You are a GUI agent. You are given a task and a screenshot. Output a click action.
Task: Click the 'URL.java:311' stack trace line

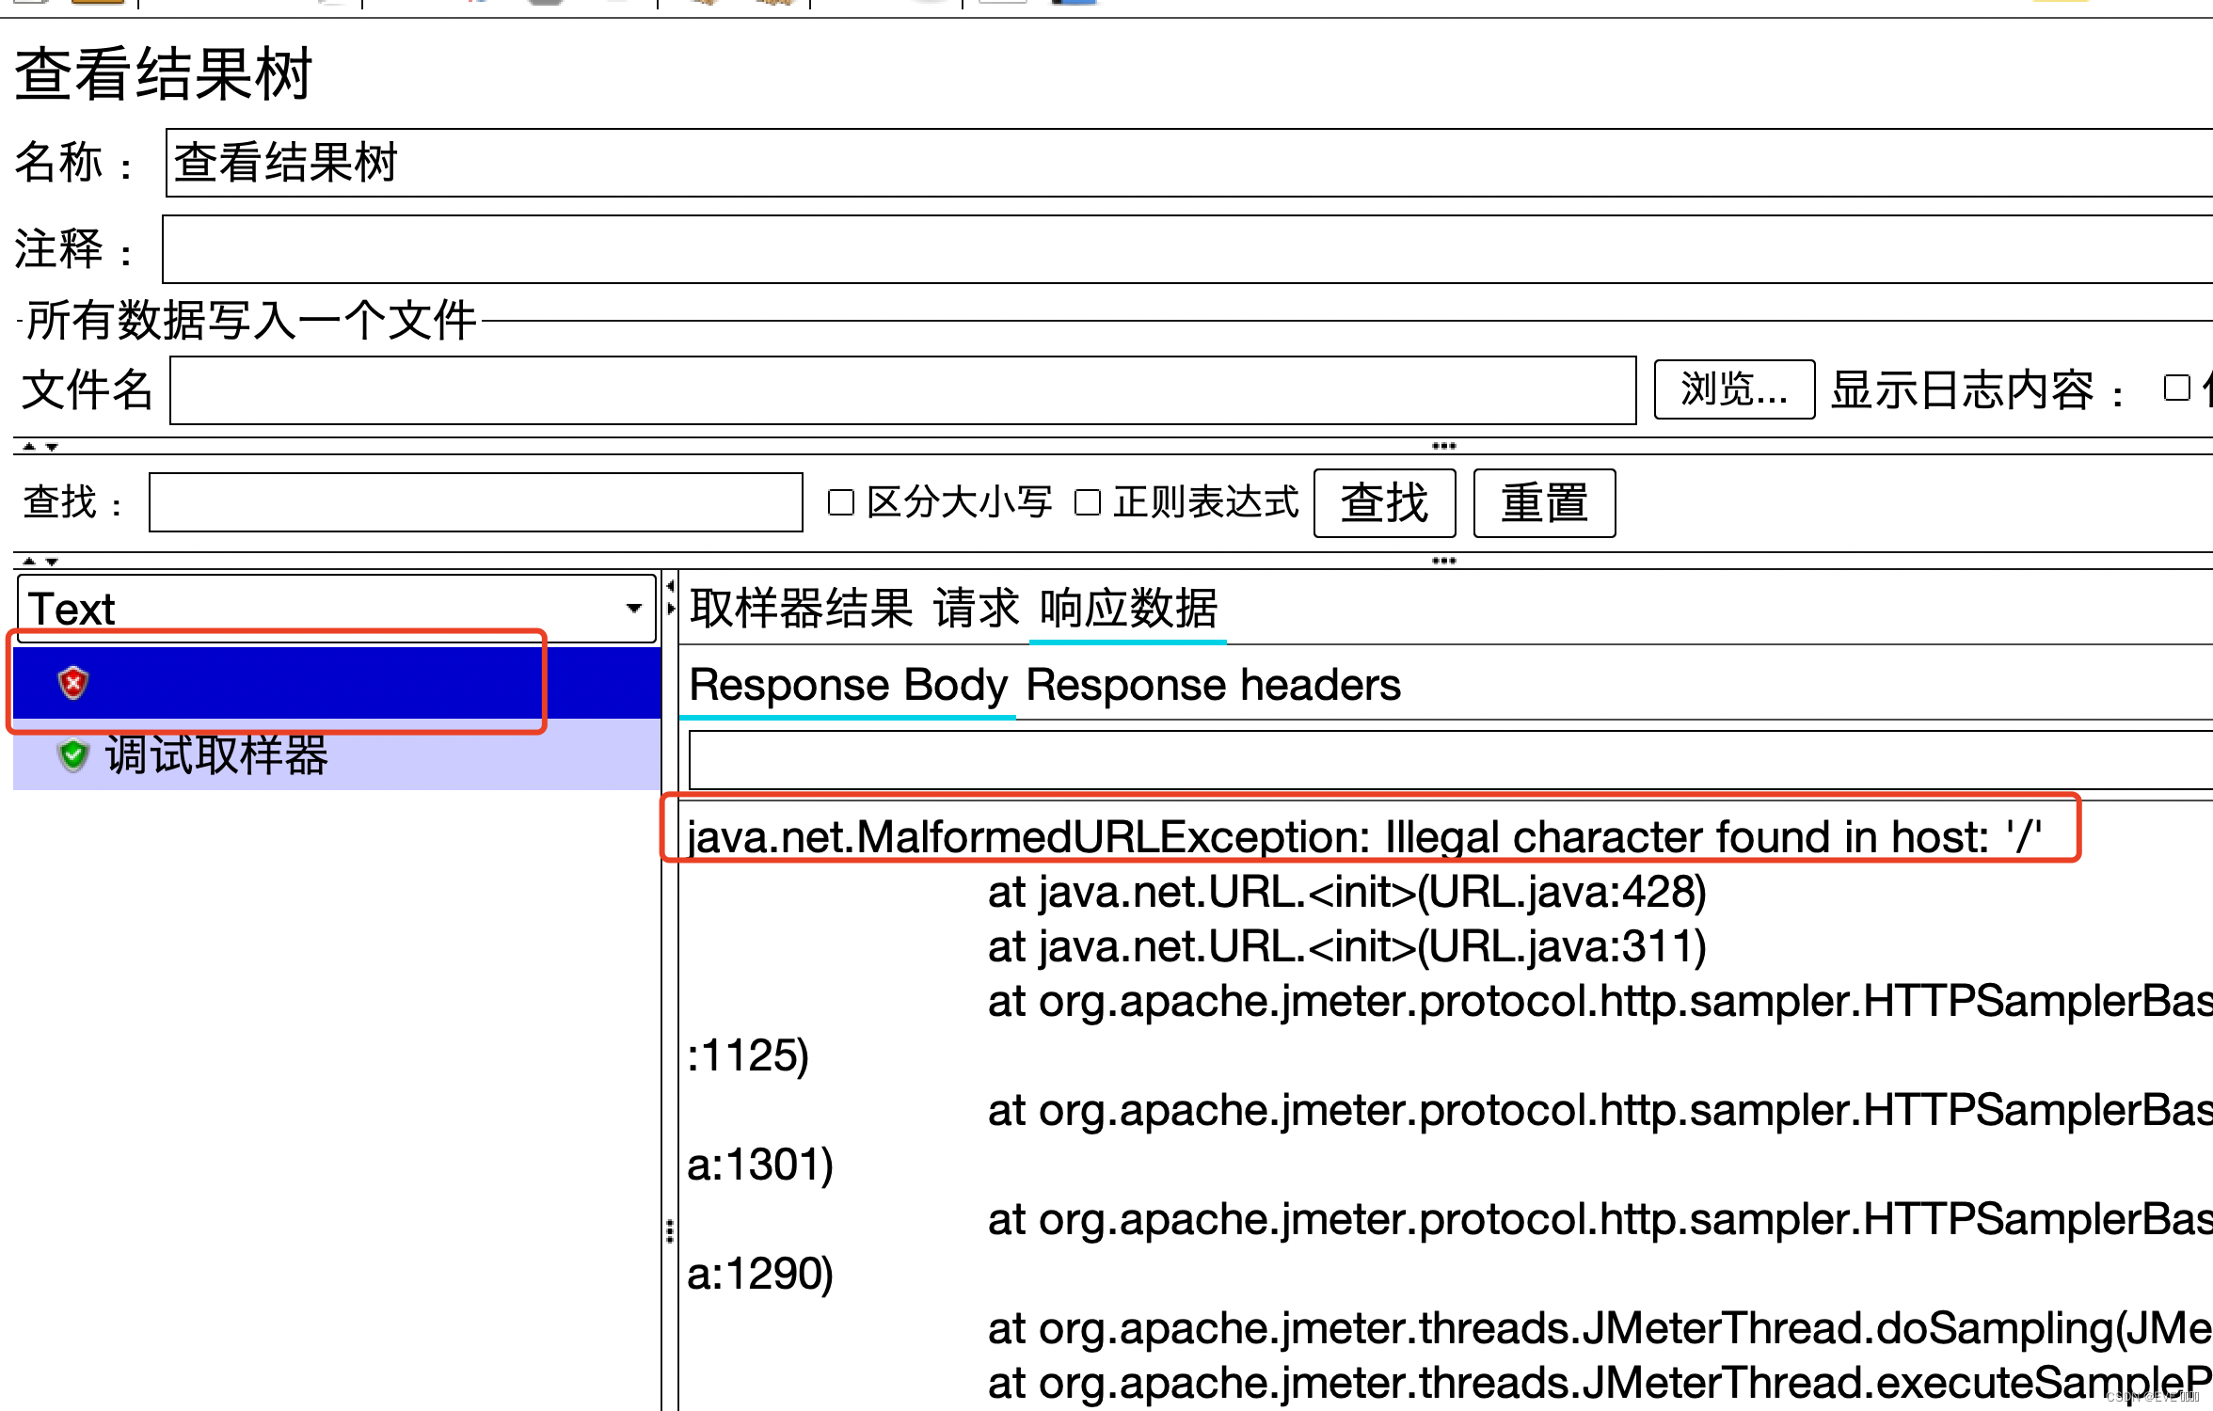pyautogui.click(x=1346, y=946)
